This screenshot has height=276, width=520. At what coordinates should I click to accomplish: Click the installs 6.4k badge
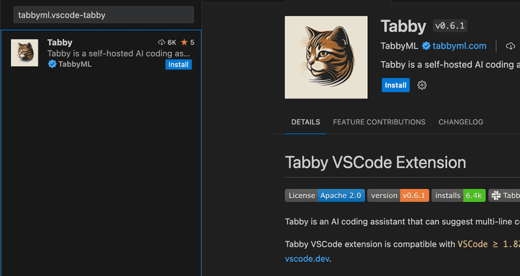tap(458, 195)
